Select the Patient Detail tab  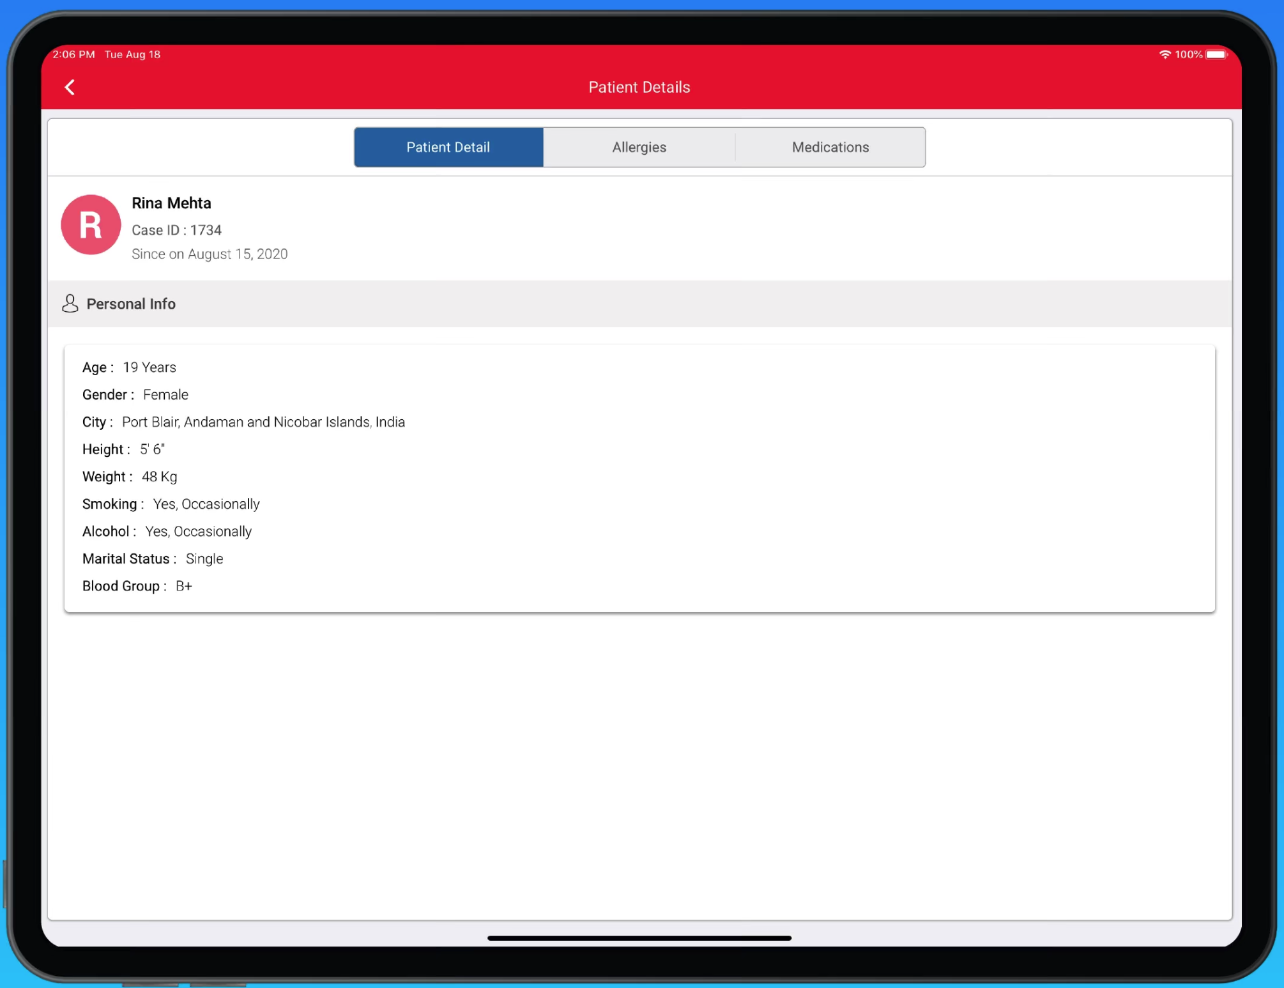tap(448, 147)
